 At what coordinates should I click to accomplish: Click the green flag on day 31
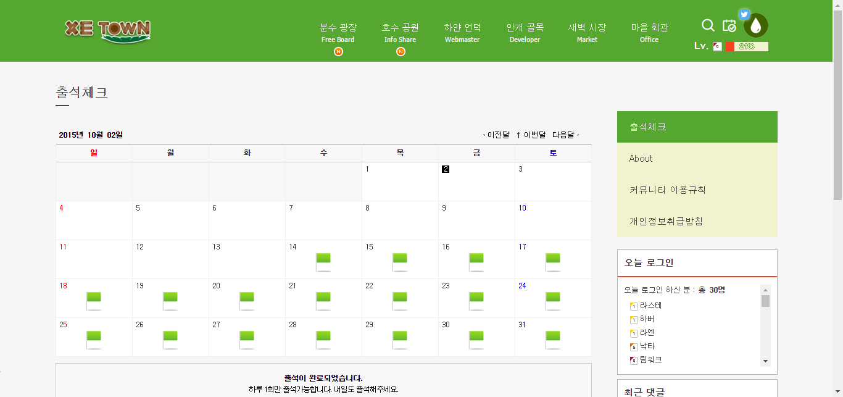click(553, 340)
